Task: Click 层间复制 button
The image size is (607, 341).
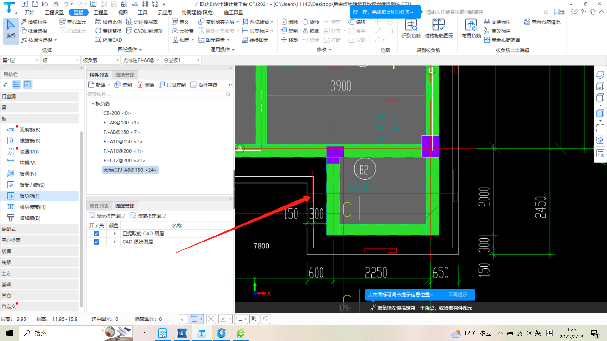Action: (172, 85)
